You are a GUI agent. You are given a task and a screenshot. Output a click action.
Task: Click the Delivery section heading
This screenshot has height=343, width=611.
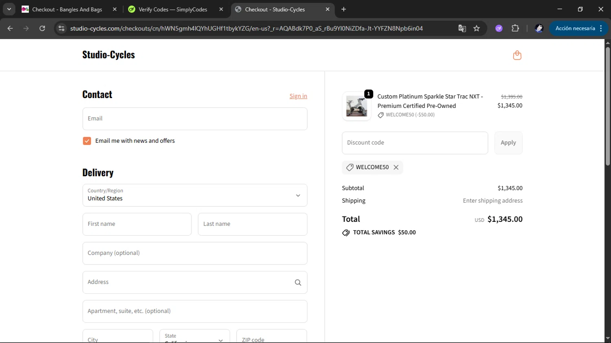(98, 173)
